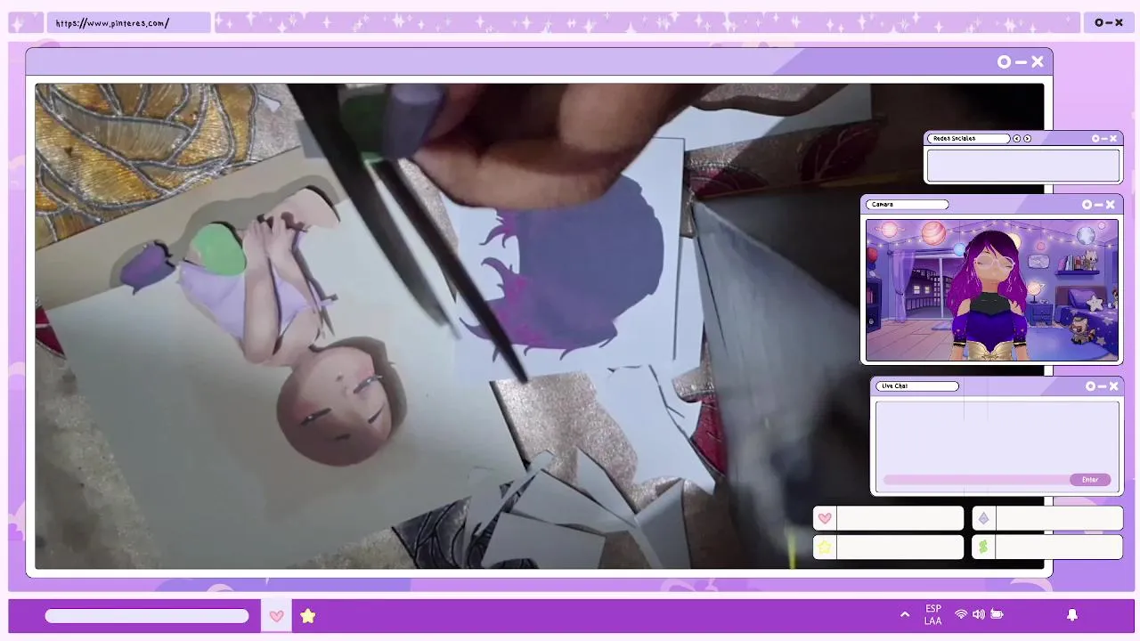Click the empty field next to heart icon
Screen dimensions: 1140x641
(900, 518)
